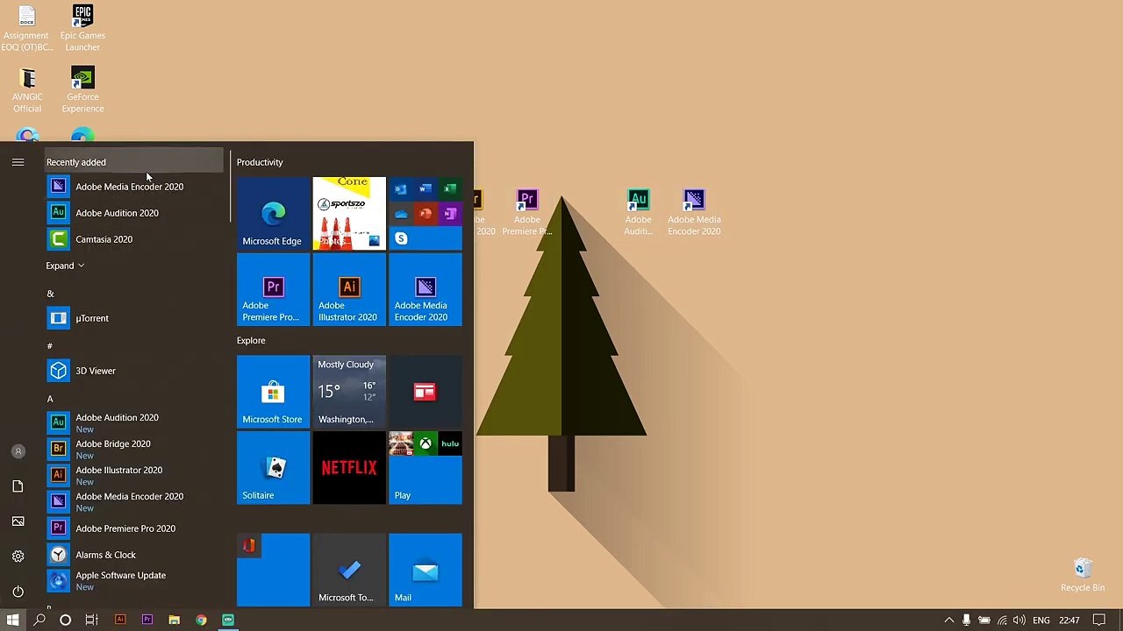Image resolution: width=1123 pixels, height=631 pixels.
Task: Open Task View on the taskbar
Action: click(x=91, y=620)
